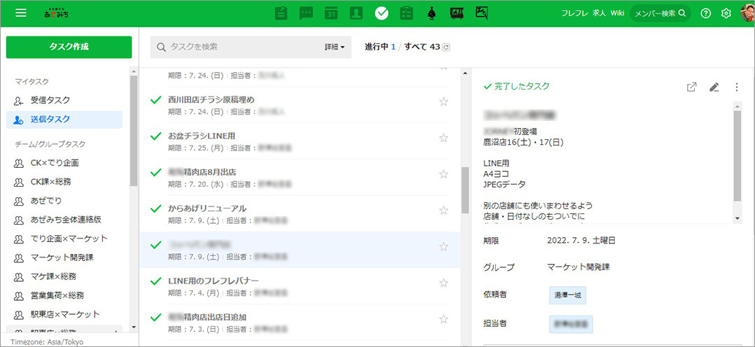This screenshot has width=755, height=347.
Task: Open the hamburger menu
Action: pos(21,13)
